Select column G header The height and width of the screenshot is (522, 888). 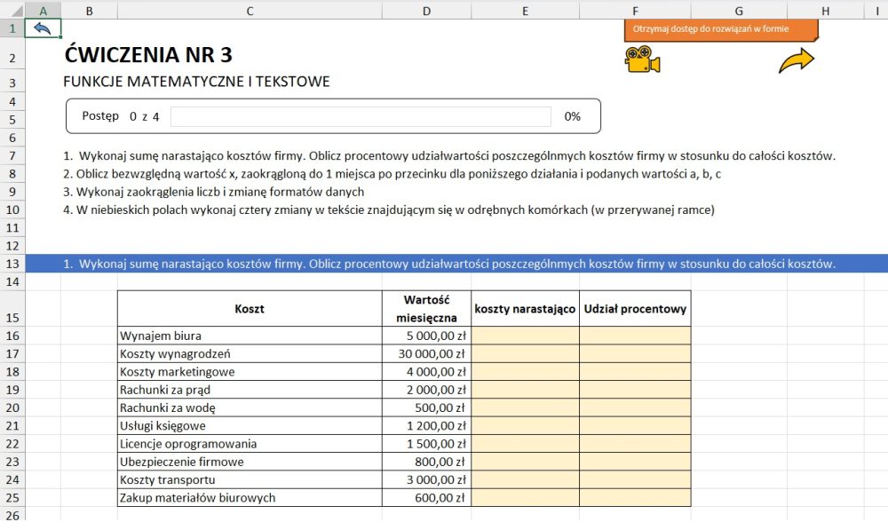tap(739, 10)
